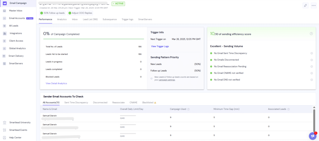The width and height of the screenshot is (319, 141).
Task: Click the info icon beside the New Leads note
Action: [x=151, y=78]
